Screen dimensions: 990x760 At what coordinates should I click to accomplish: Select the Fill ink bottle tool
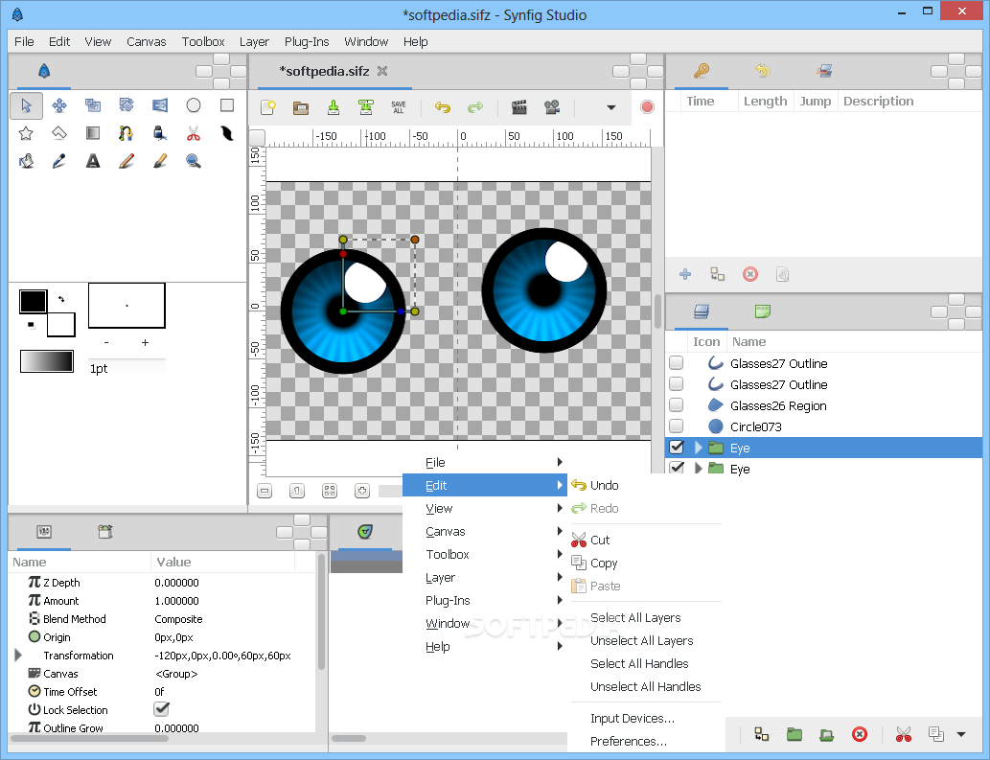pyautogui.click(x=160, y=133)
